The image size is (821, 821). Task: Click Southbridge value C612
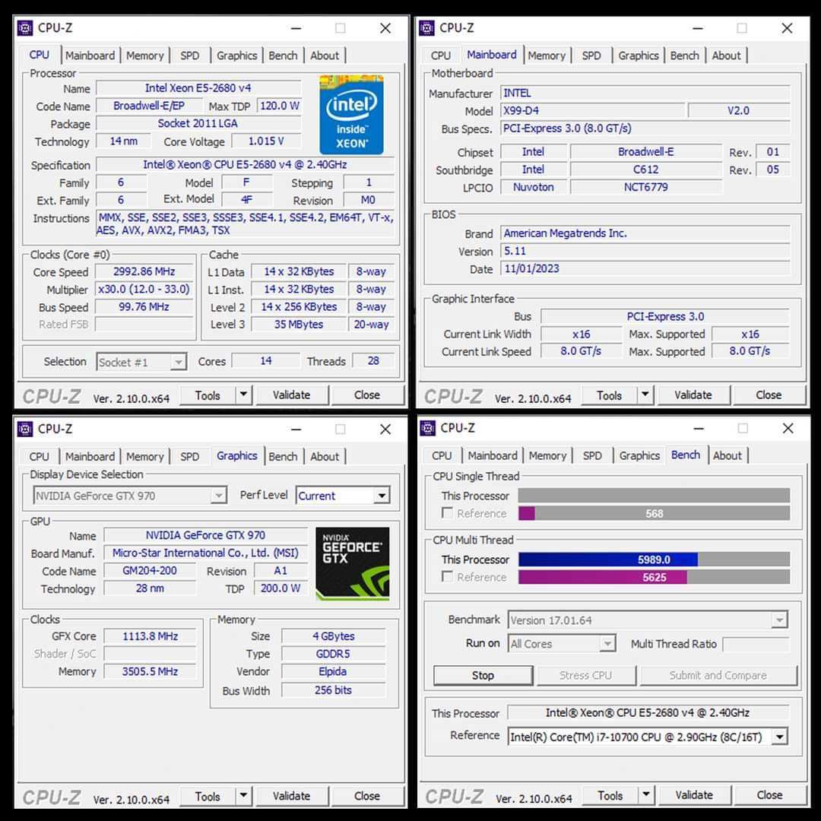[645, 170]
